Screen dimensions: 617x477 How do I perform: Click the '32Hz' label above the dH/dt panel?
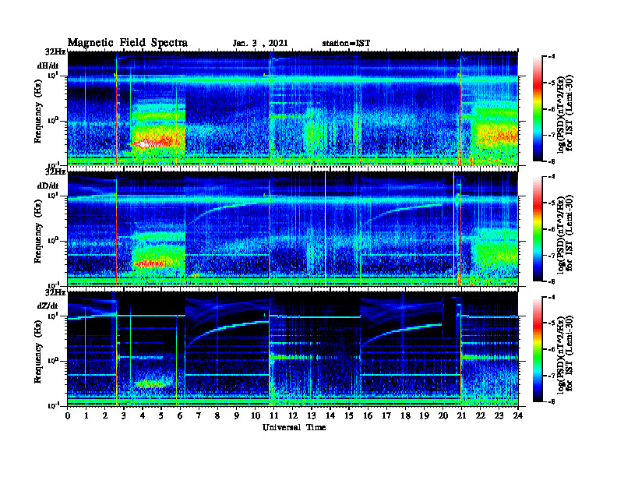(x=55, y=51)
